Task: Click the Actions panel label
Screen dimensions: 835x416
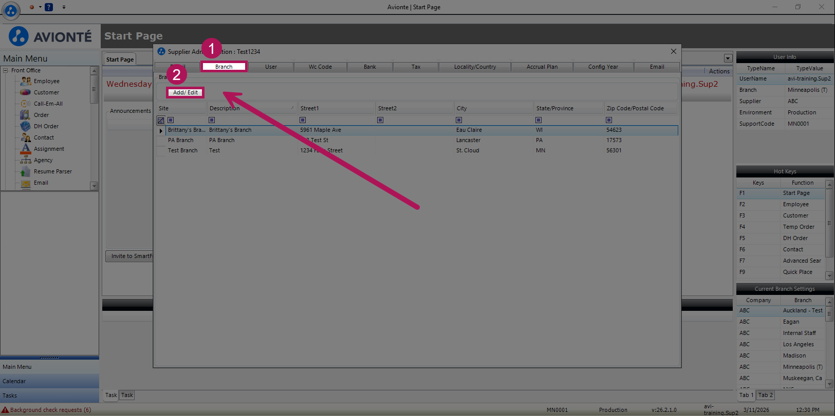Action: tap(719, 71)
